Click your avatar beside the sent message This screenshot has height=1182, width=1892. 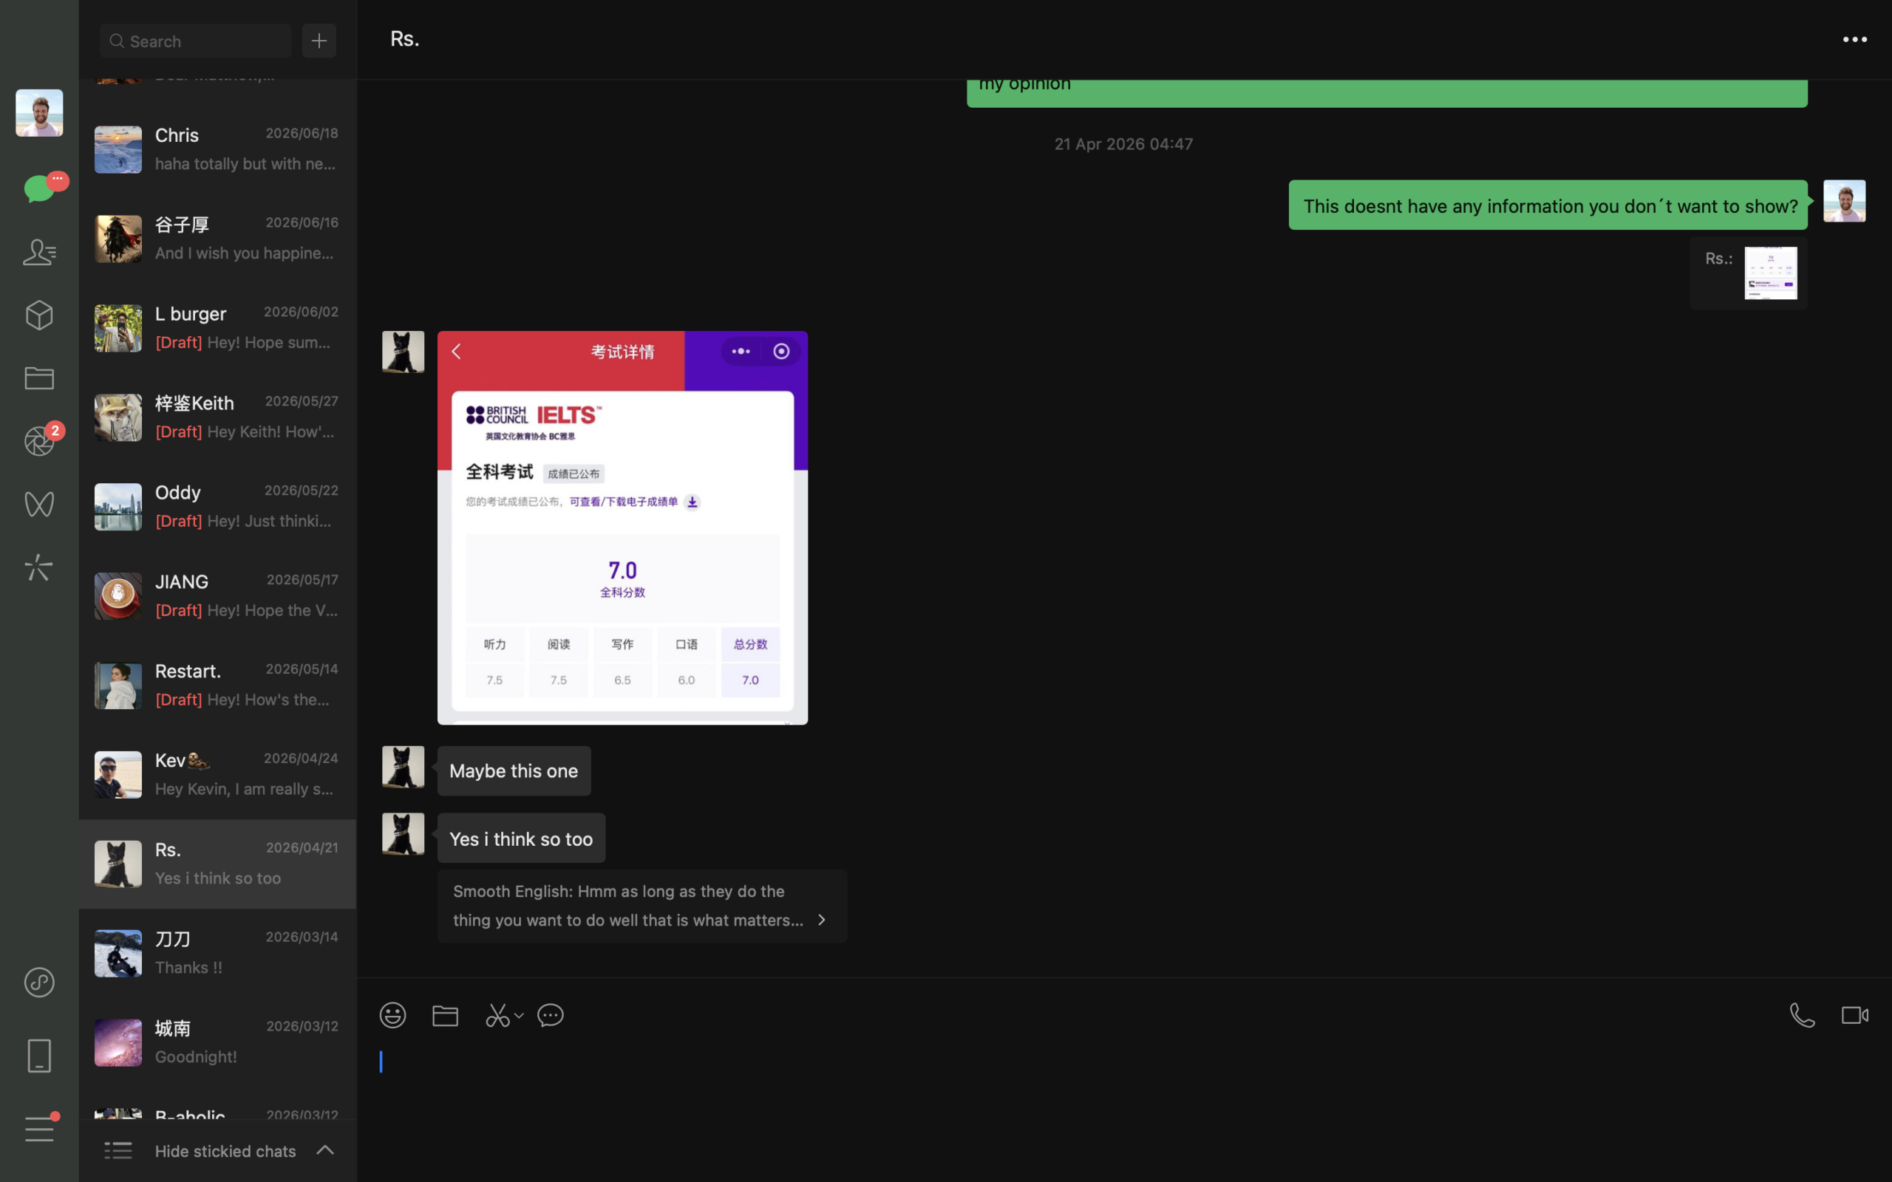pyautogui.click(x=1844, y=201)
